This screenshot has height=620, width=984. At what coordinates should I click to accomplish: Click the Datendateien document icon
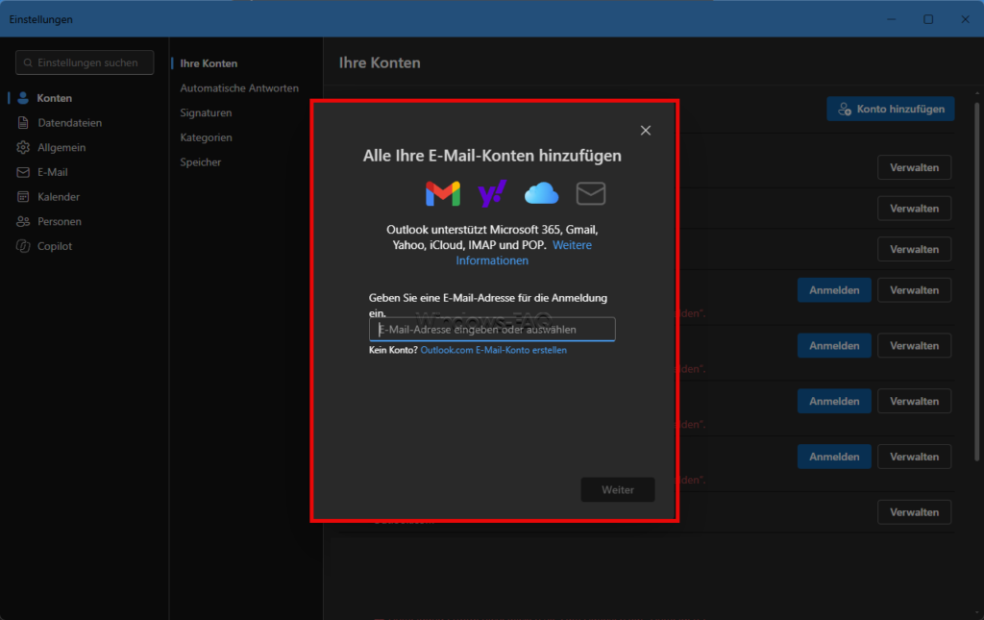tap(23, 122)
